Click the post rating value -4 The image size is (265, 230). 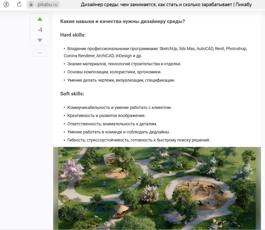click(x=40, y=30)
